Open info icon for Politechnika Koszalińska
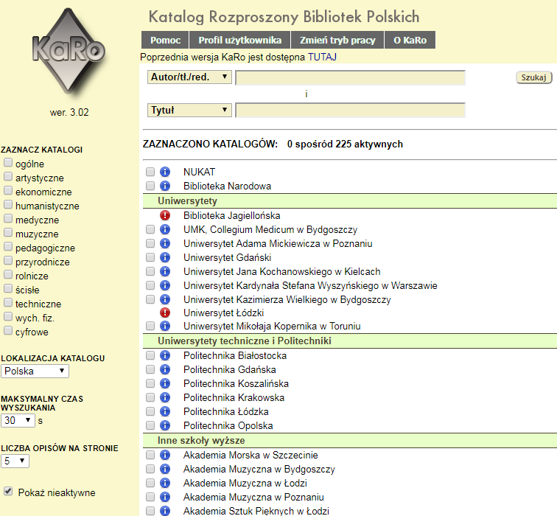 pos(165,383)
